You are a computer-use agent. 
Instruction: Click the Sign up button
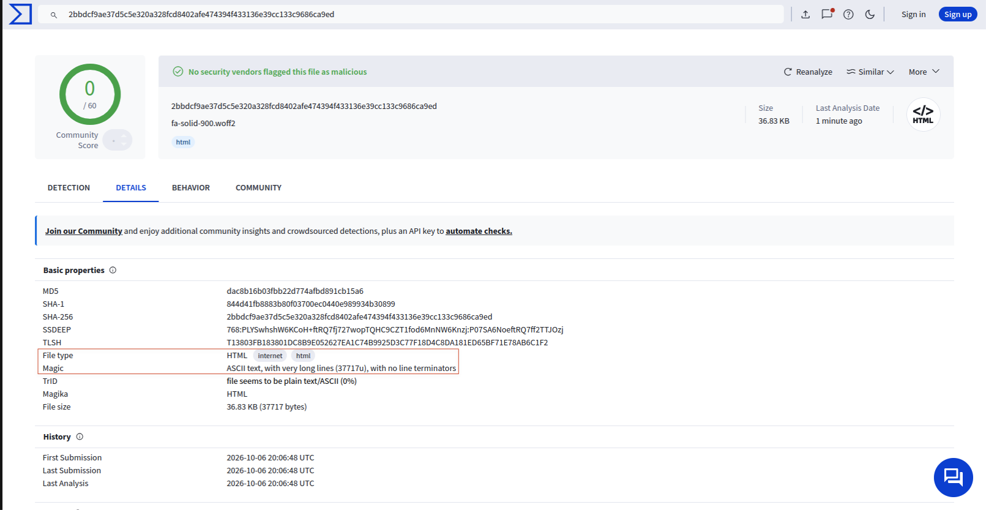tap(958, 14)
